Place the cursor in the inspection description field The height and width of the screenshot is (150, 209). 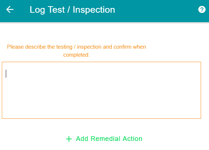click(101, 90)
